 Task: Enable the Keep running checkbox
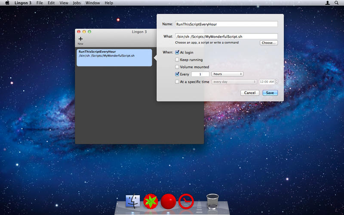pyautogui.click(x=177, y=60)
